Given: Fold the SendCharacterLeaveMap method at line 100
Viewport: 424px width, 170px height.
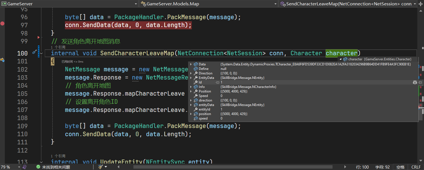Looking at the screenshot, I should coord(42,53).
